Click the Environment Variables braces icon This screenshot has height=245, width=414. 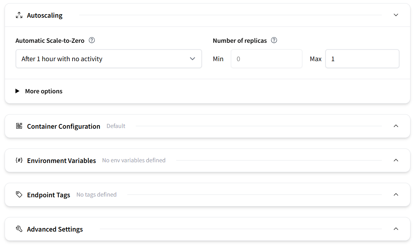tap(19, 160)
